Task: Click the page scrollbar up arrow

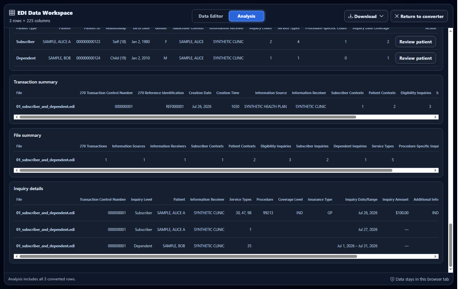Action: [451, 31]
